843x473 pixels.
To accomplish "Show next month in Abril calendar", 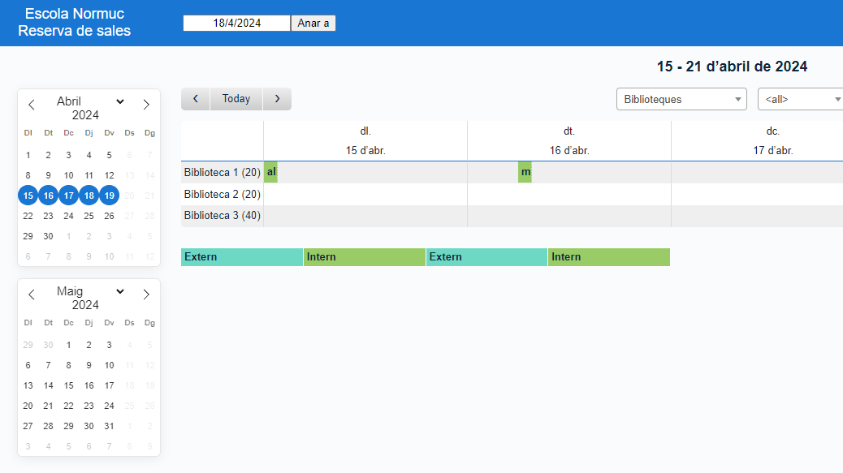I will (x=146, y=105).
